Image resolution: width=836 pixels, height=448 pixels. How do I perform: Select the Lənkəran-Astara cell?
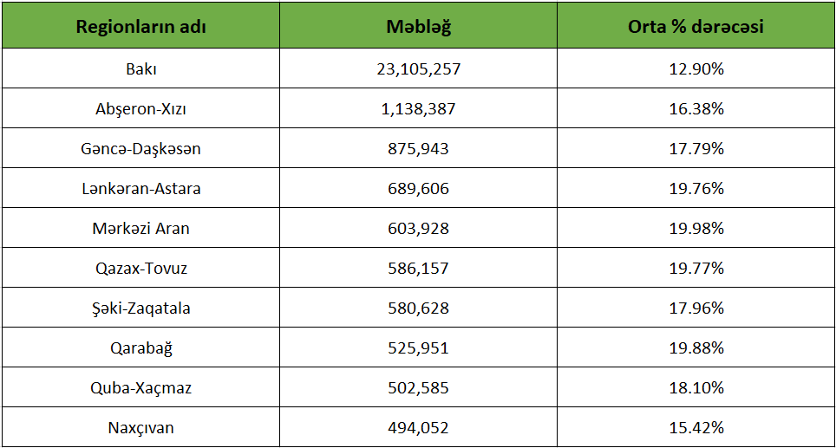[x=140, y=189]
